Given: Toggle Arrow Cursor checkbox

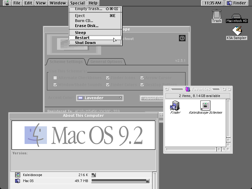Looking at the screenshot, I should click(x=142, y=78).
